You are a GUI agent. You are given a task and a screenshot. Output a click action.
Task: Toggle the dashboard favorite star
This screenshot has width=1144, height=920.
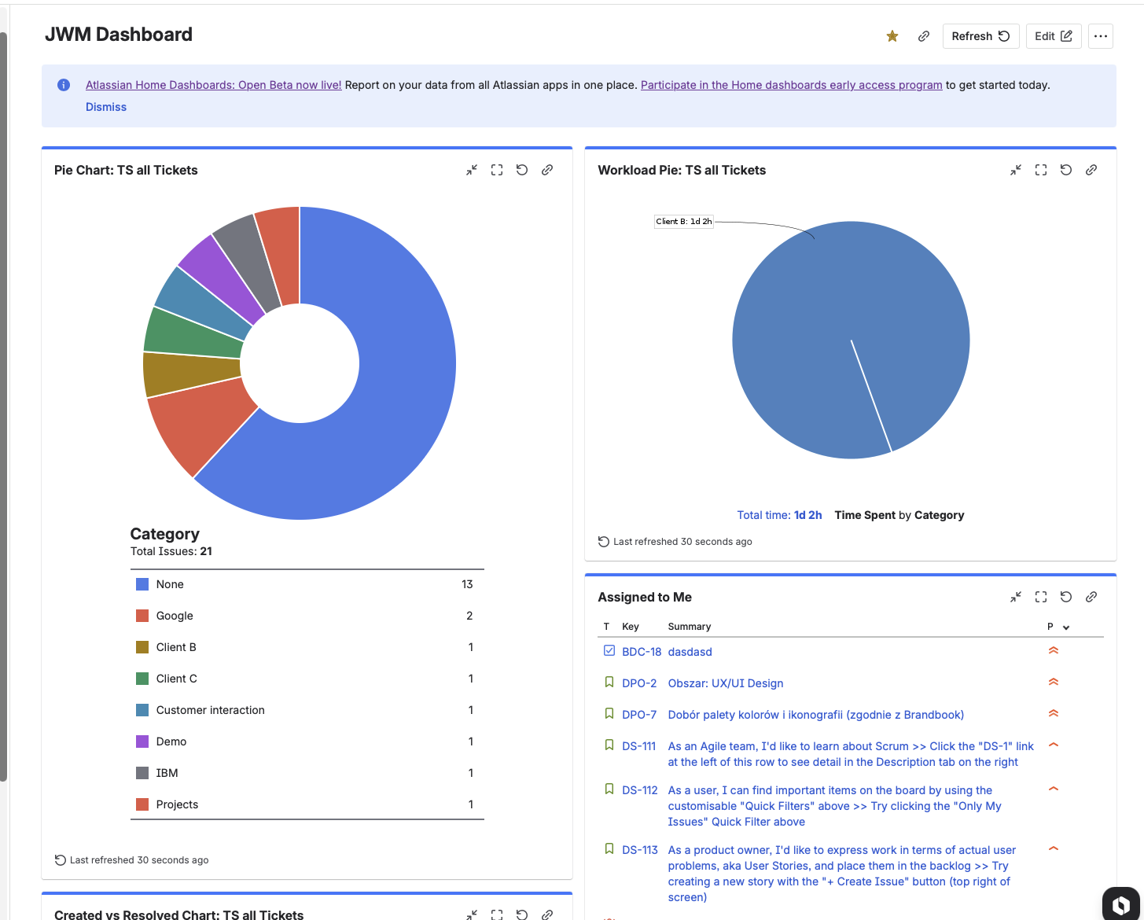pos(892,36)
